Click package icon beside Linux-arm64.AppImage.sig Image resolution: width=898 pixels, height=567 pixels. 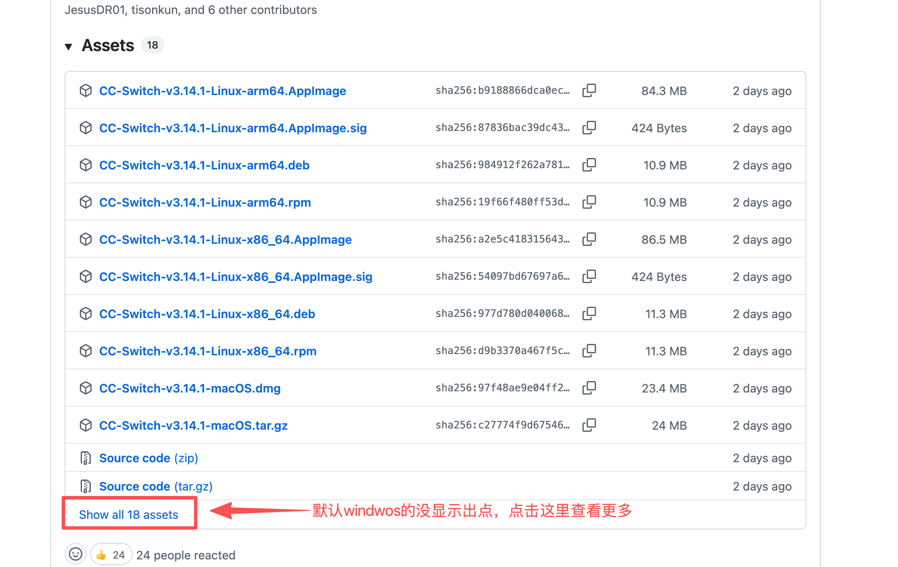coord(86,128)
